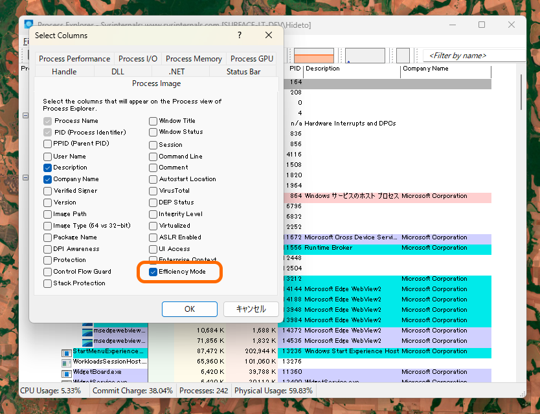
Task: Check the Integrity Level checkbox
Action: pos(153,214)
